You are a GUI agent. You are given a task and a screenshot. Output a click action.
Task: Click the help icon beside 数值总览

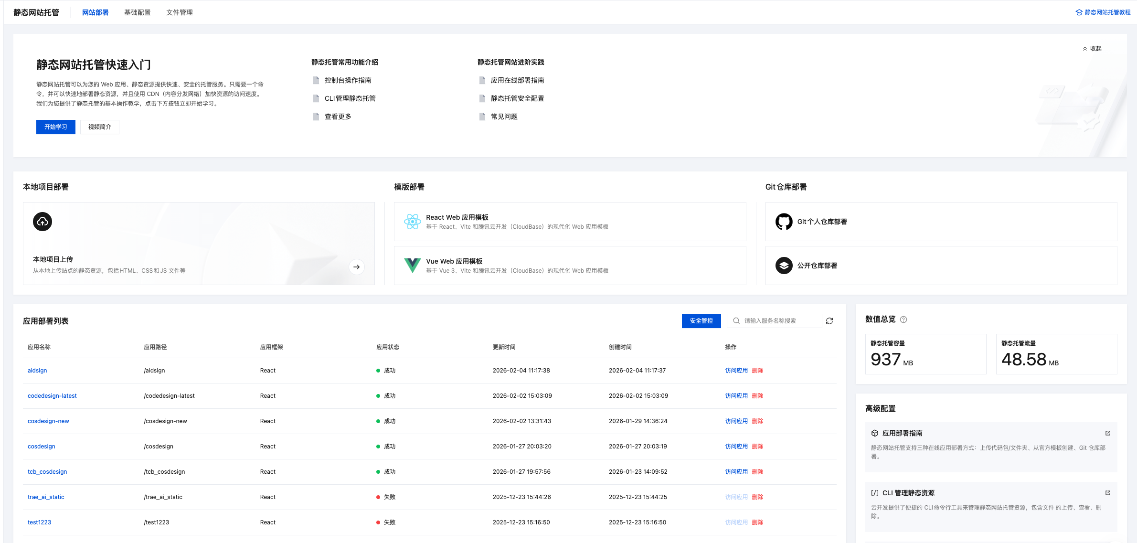(903, 319)
